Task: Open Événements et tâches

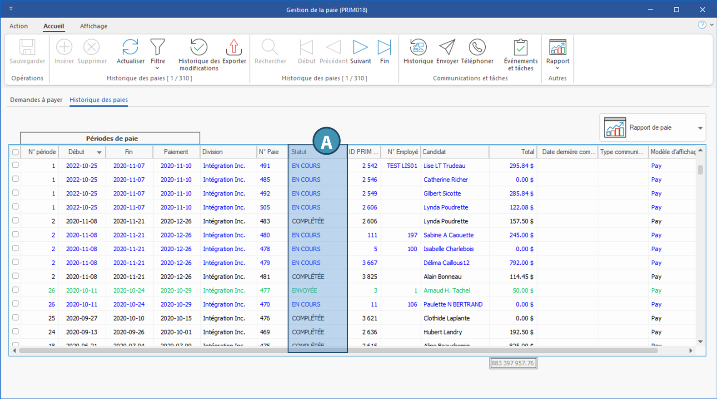Action: 520,48
